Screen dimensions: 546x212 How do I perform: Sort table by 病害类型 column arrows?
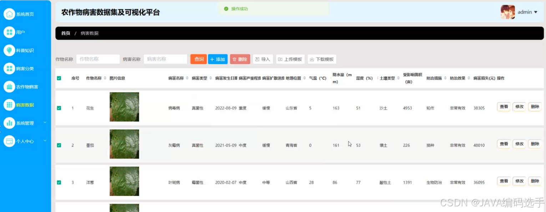click(211, 78)
